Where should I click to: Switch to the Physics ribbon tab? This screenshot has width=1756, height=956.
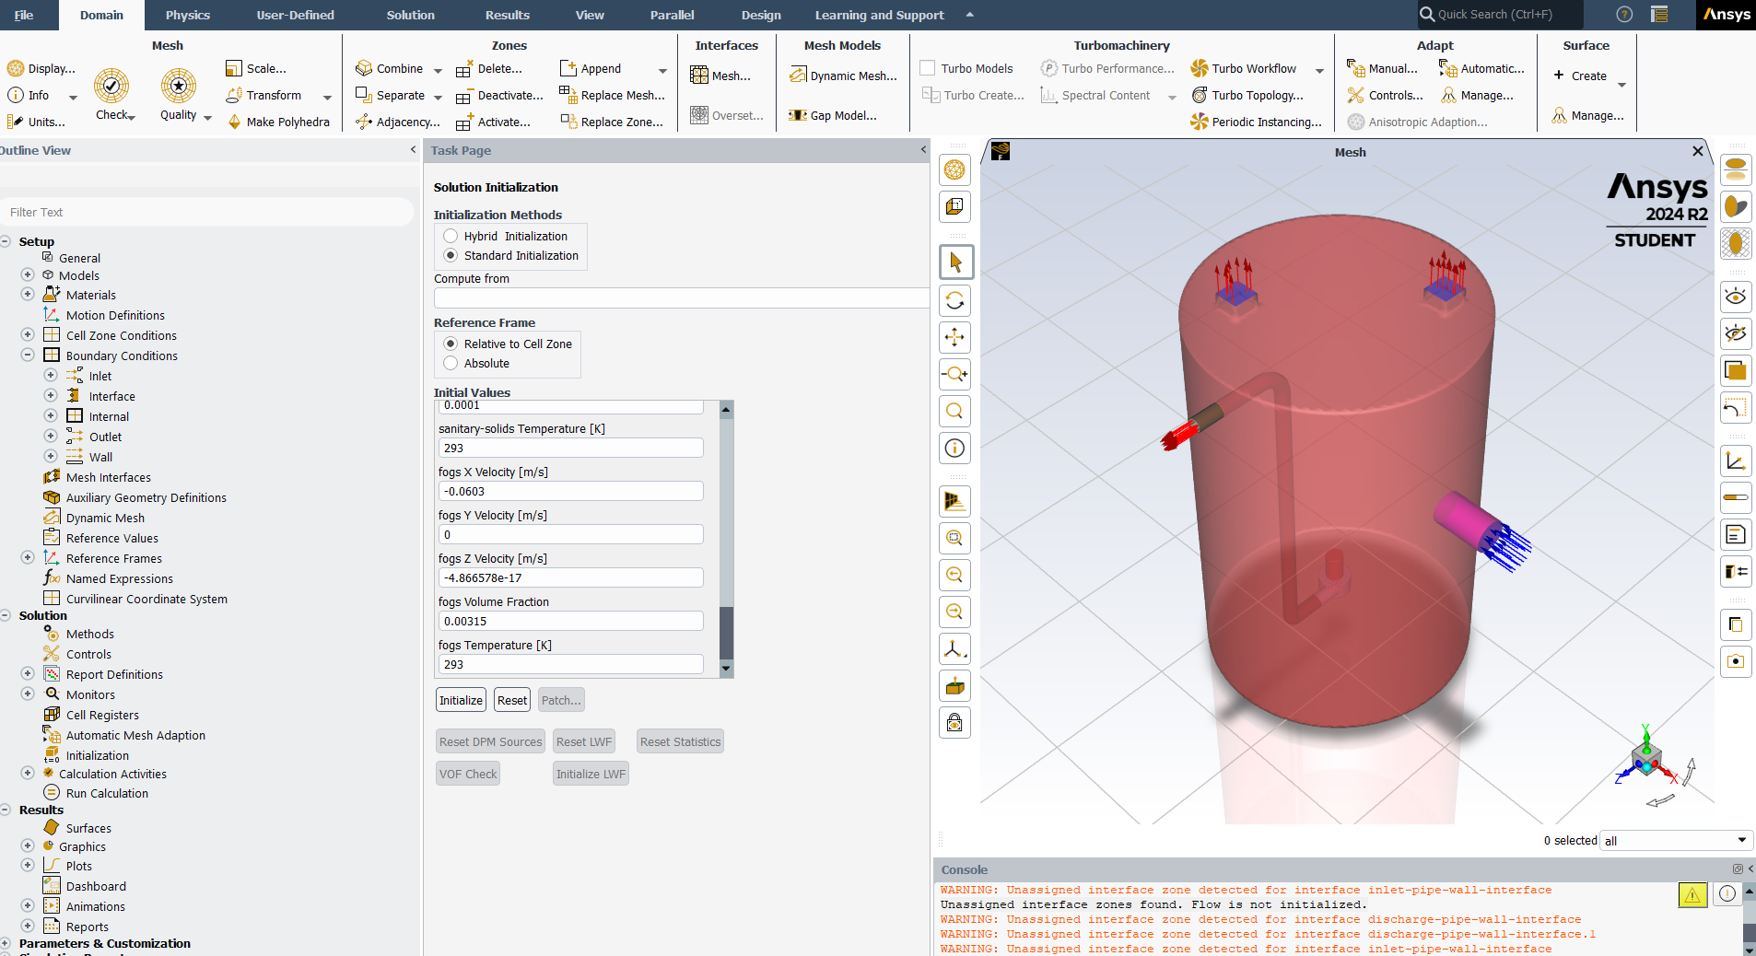188,15
